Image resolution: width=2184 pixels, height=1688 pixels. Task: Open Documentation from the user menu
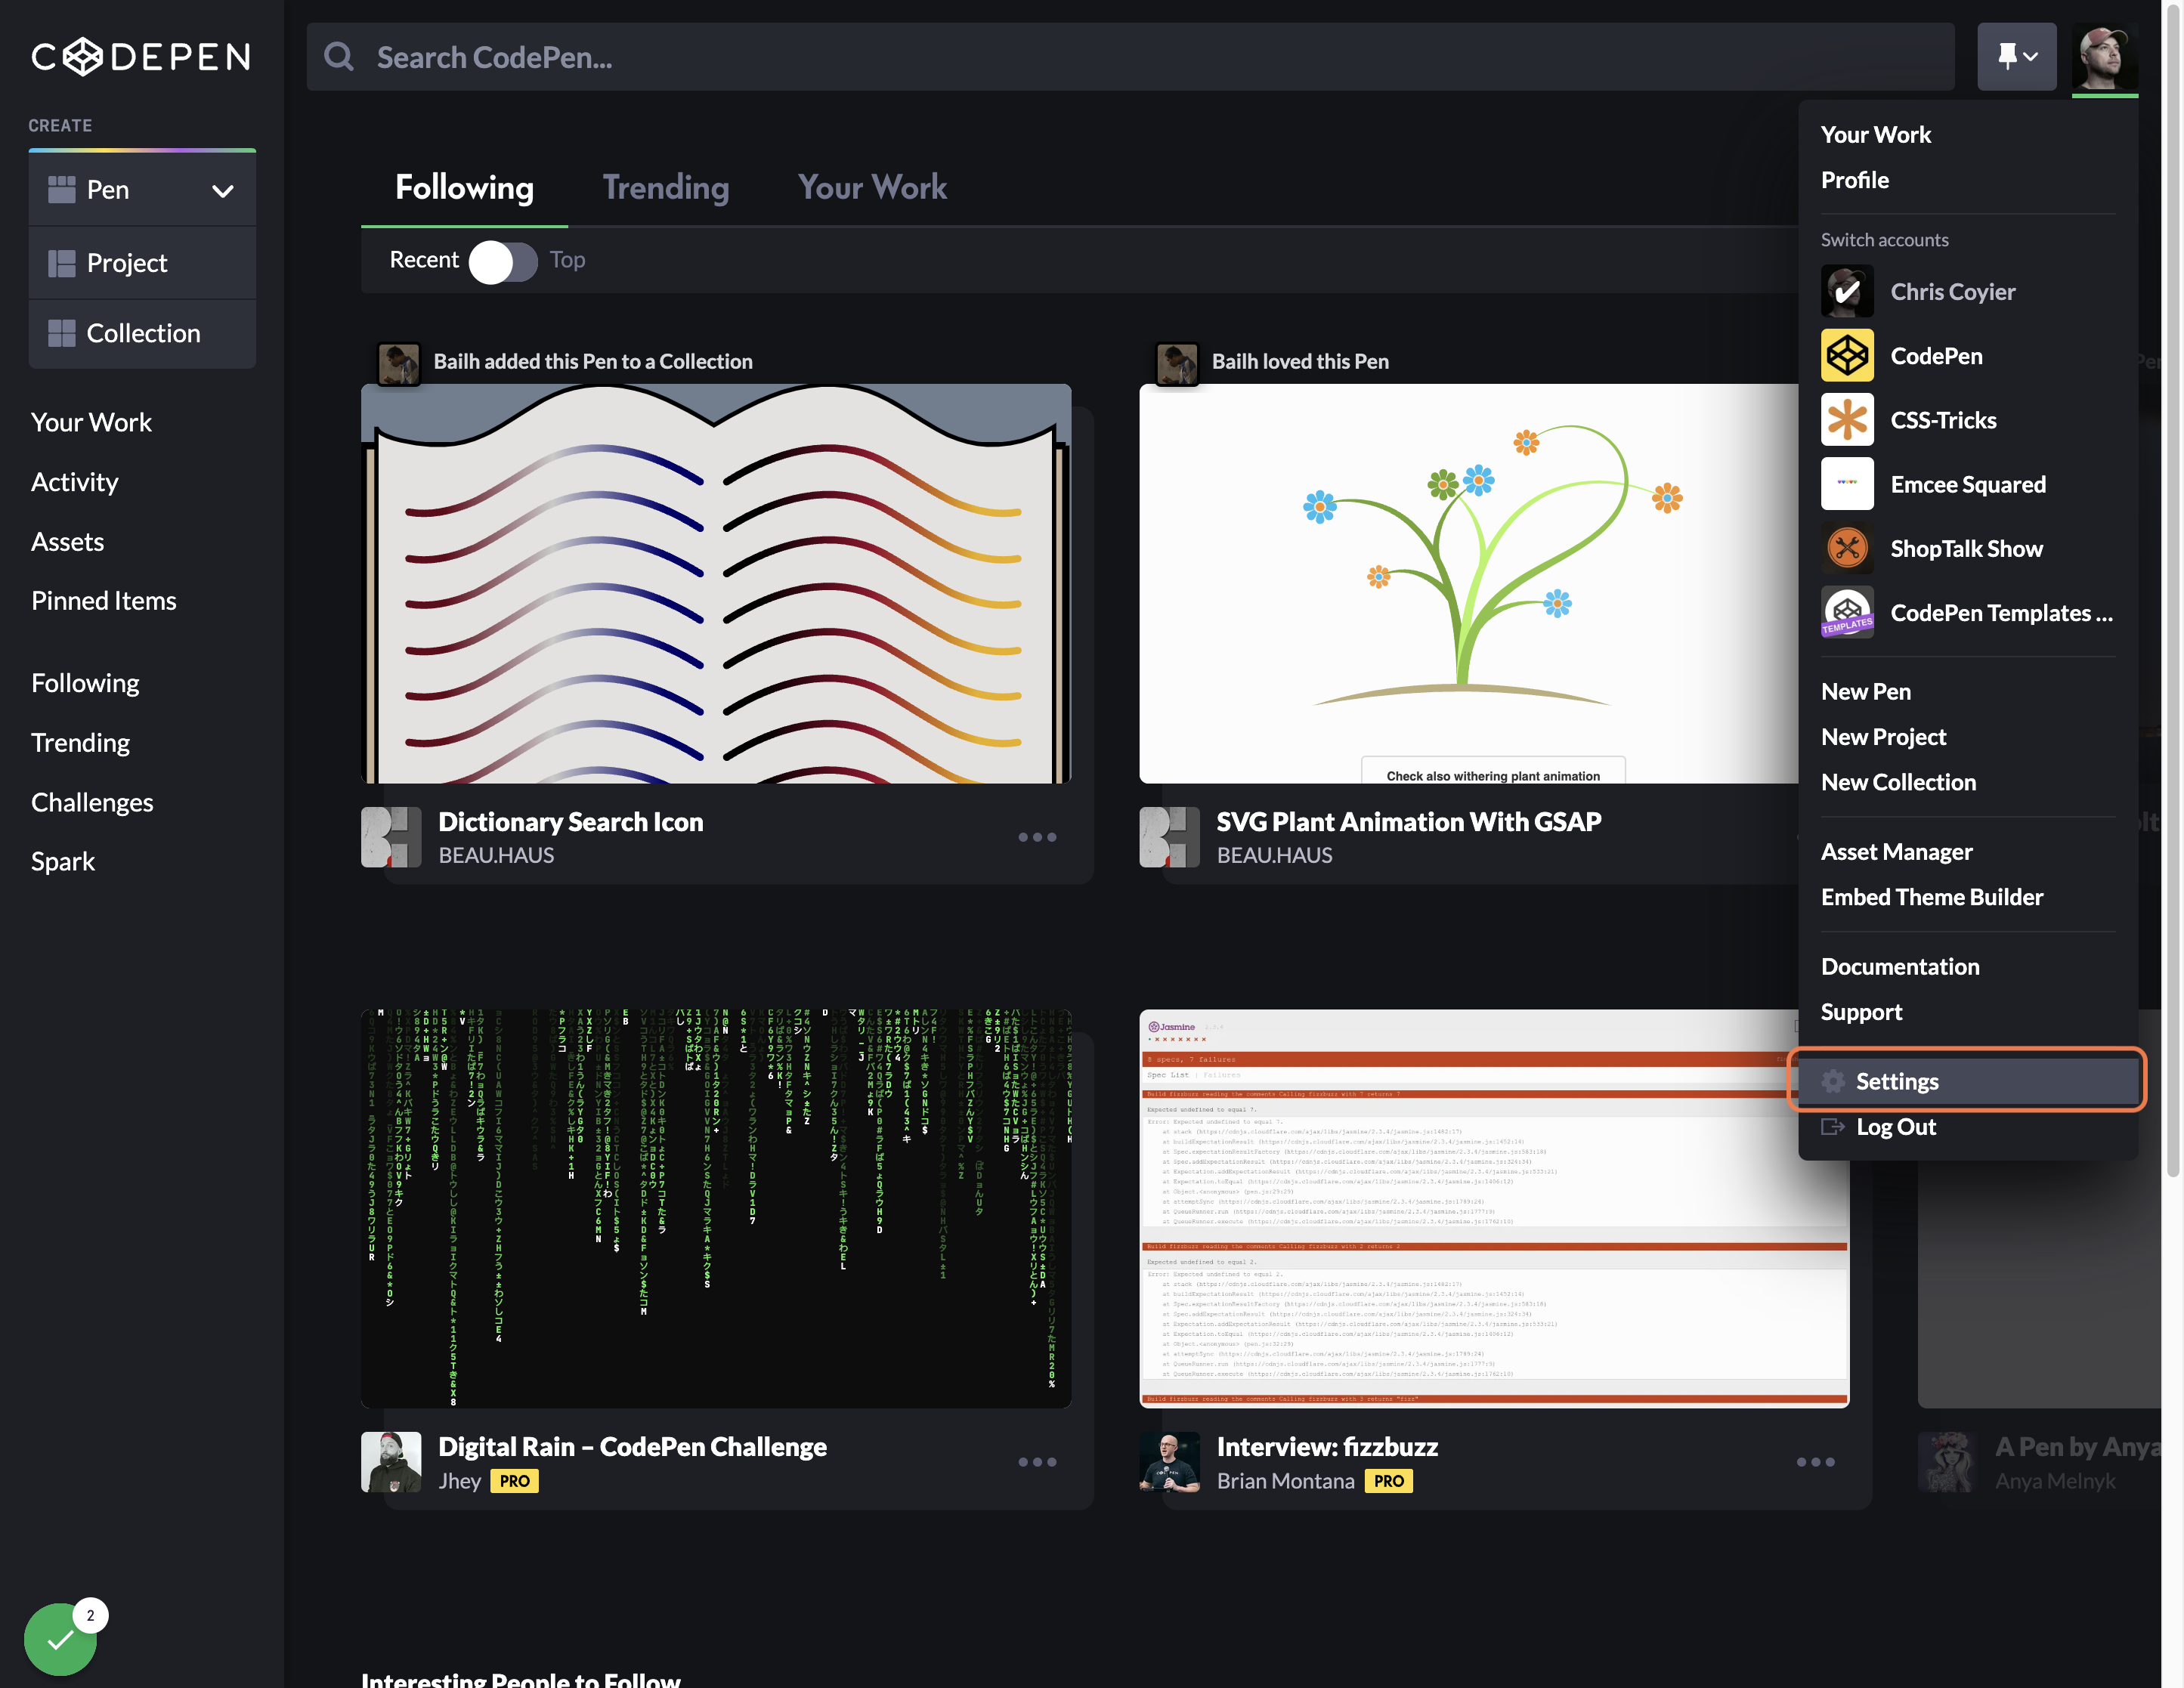tap(1899, 966)
